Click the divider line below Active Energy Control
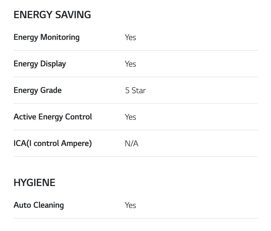 point(135,130)
